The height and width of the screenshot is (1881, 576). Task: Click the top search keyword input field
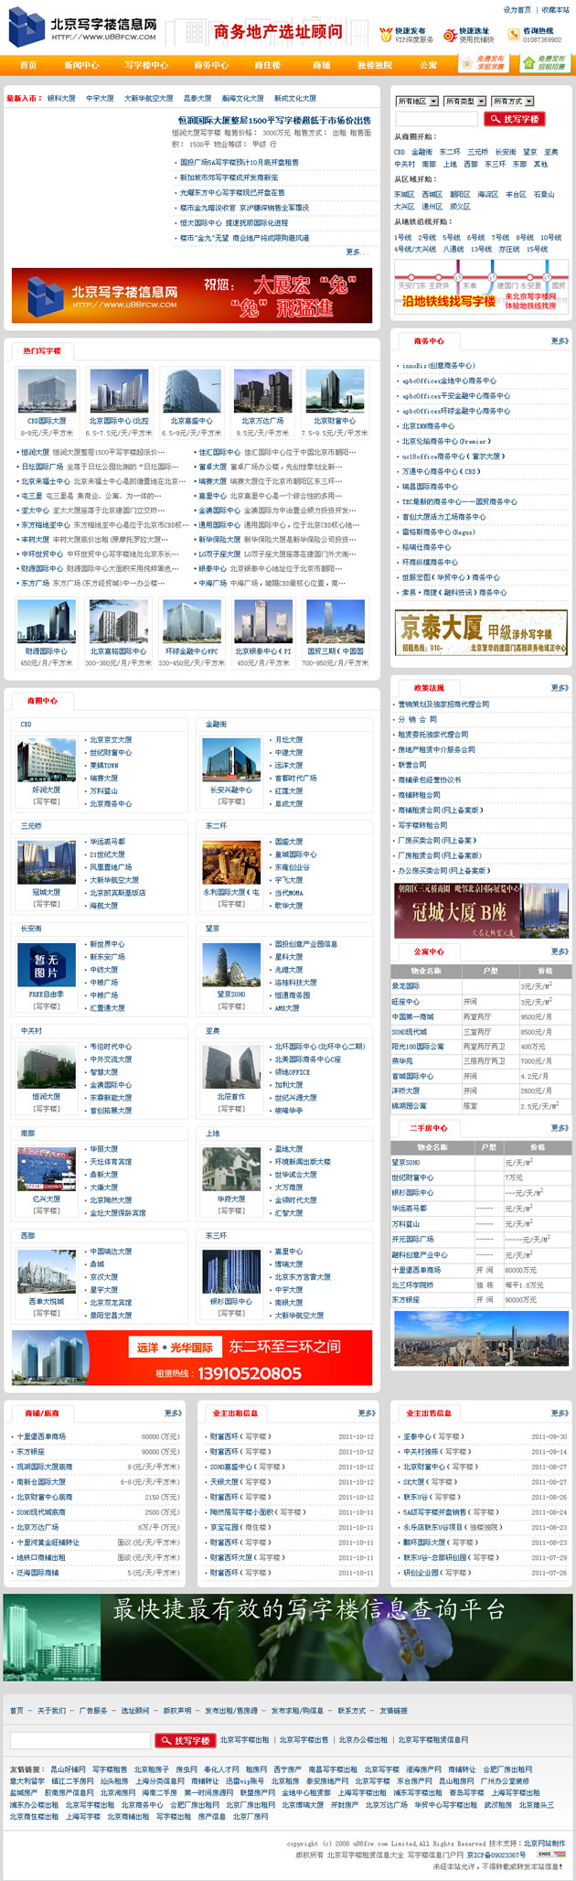pyautogui.click(x=436, y=119)
